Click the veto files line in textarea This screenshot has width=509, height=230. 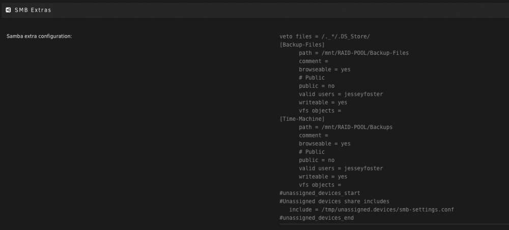click(x=325, y=36)
